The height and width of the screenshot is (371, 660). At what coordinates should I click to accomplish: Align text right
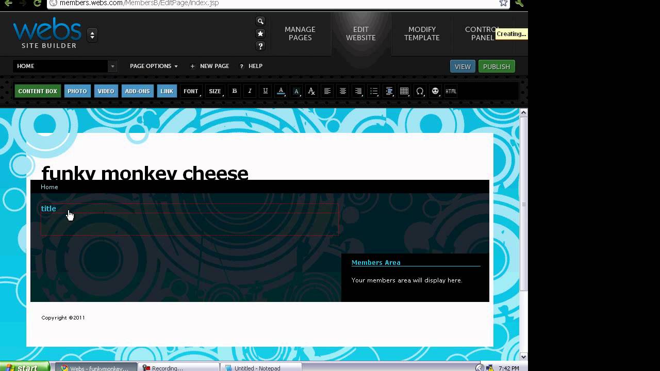click(358, 91)
